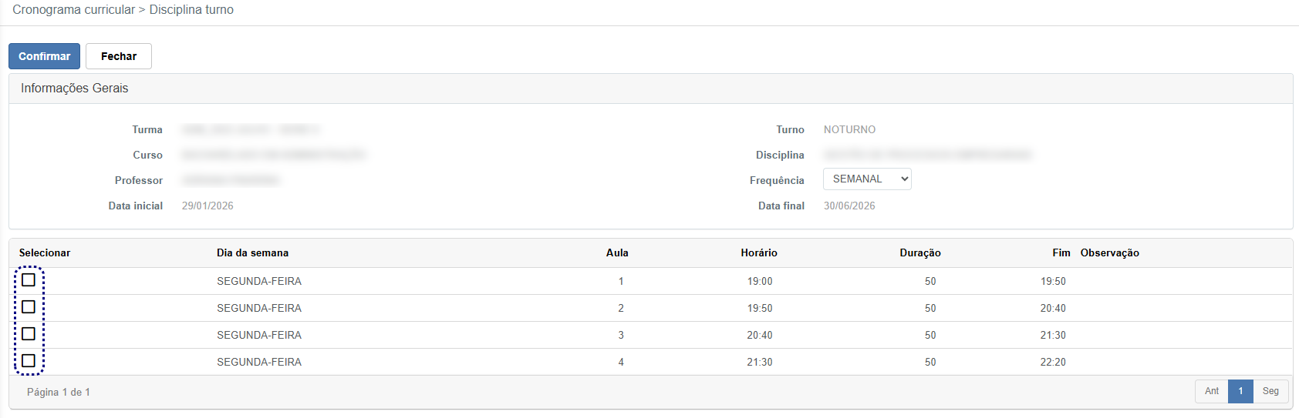Click the Dia da semana column header
The width and height of the screenshot is (1299, 418).
coord(252,253)
